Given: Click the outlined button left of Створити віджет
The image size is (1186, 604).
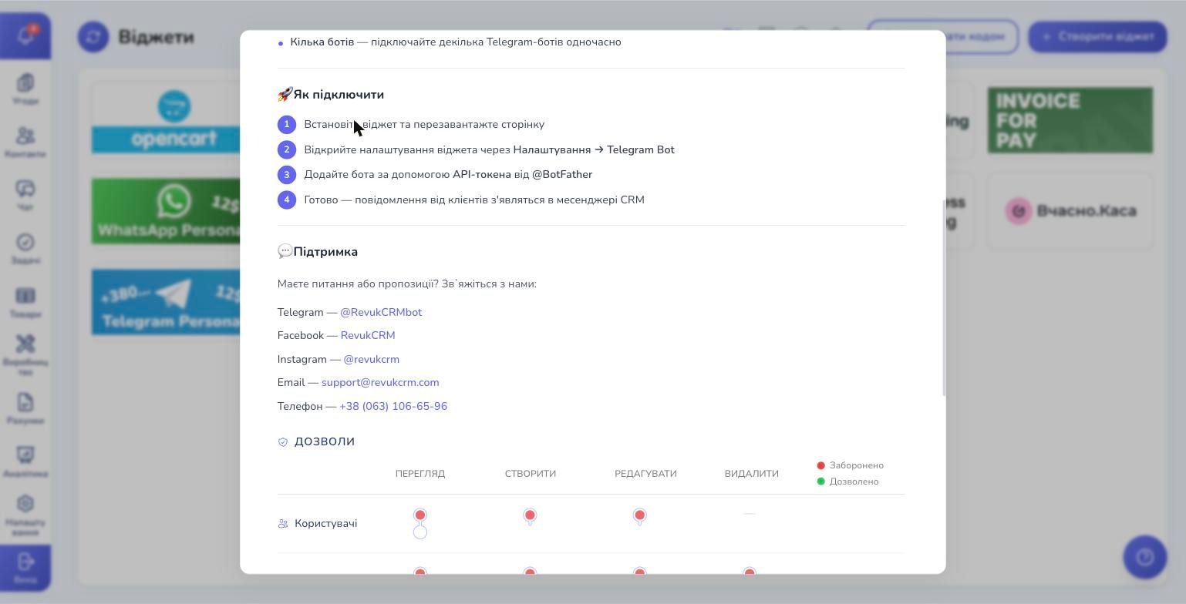Looking at the screenshot, I should (942, 36).
